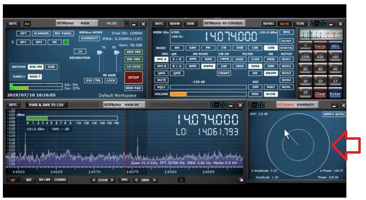The width and height of the screenshot is (366, 200).
Task: Toggle BIAS-T for Tuner 2
Action: [x=35, y=77]
